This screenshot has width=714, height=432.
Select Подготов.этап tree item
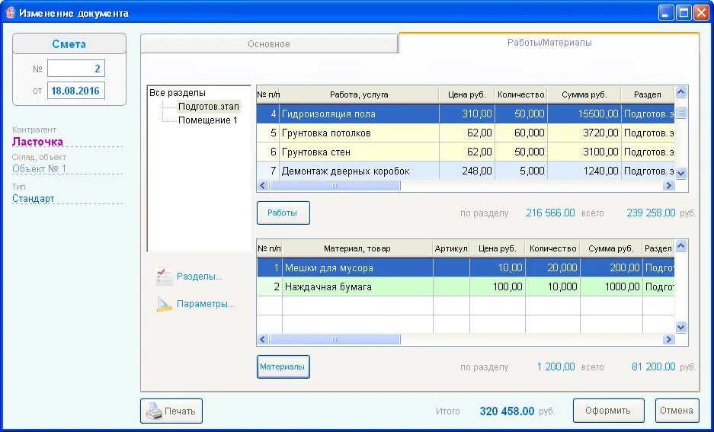(209, 107)
